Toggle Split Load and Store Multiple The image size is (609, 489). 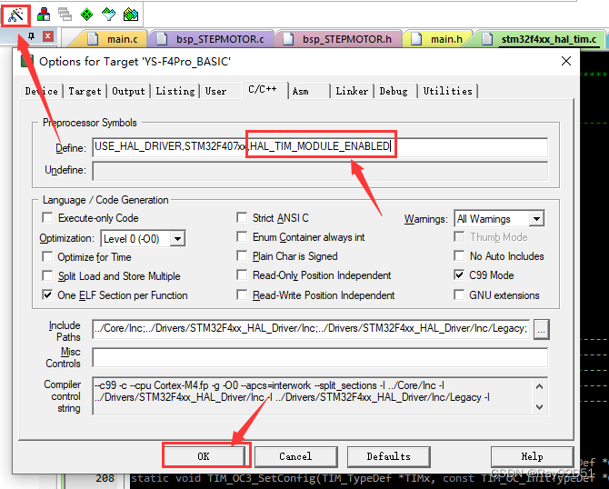pyautogui.click(x=47, y=275)
